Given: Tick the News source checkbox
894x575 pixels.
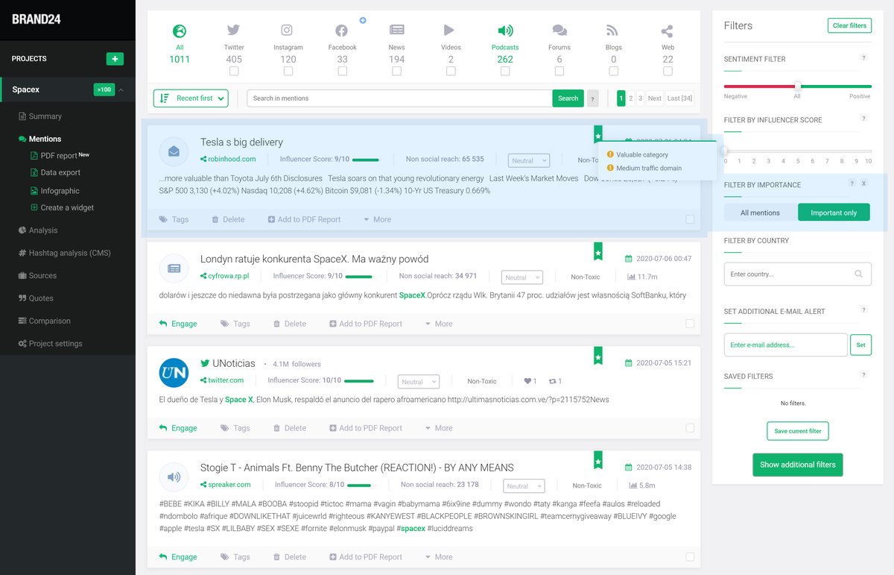Looking at the screenshot, I should 396,72.
